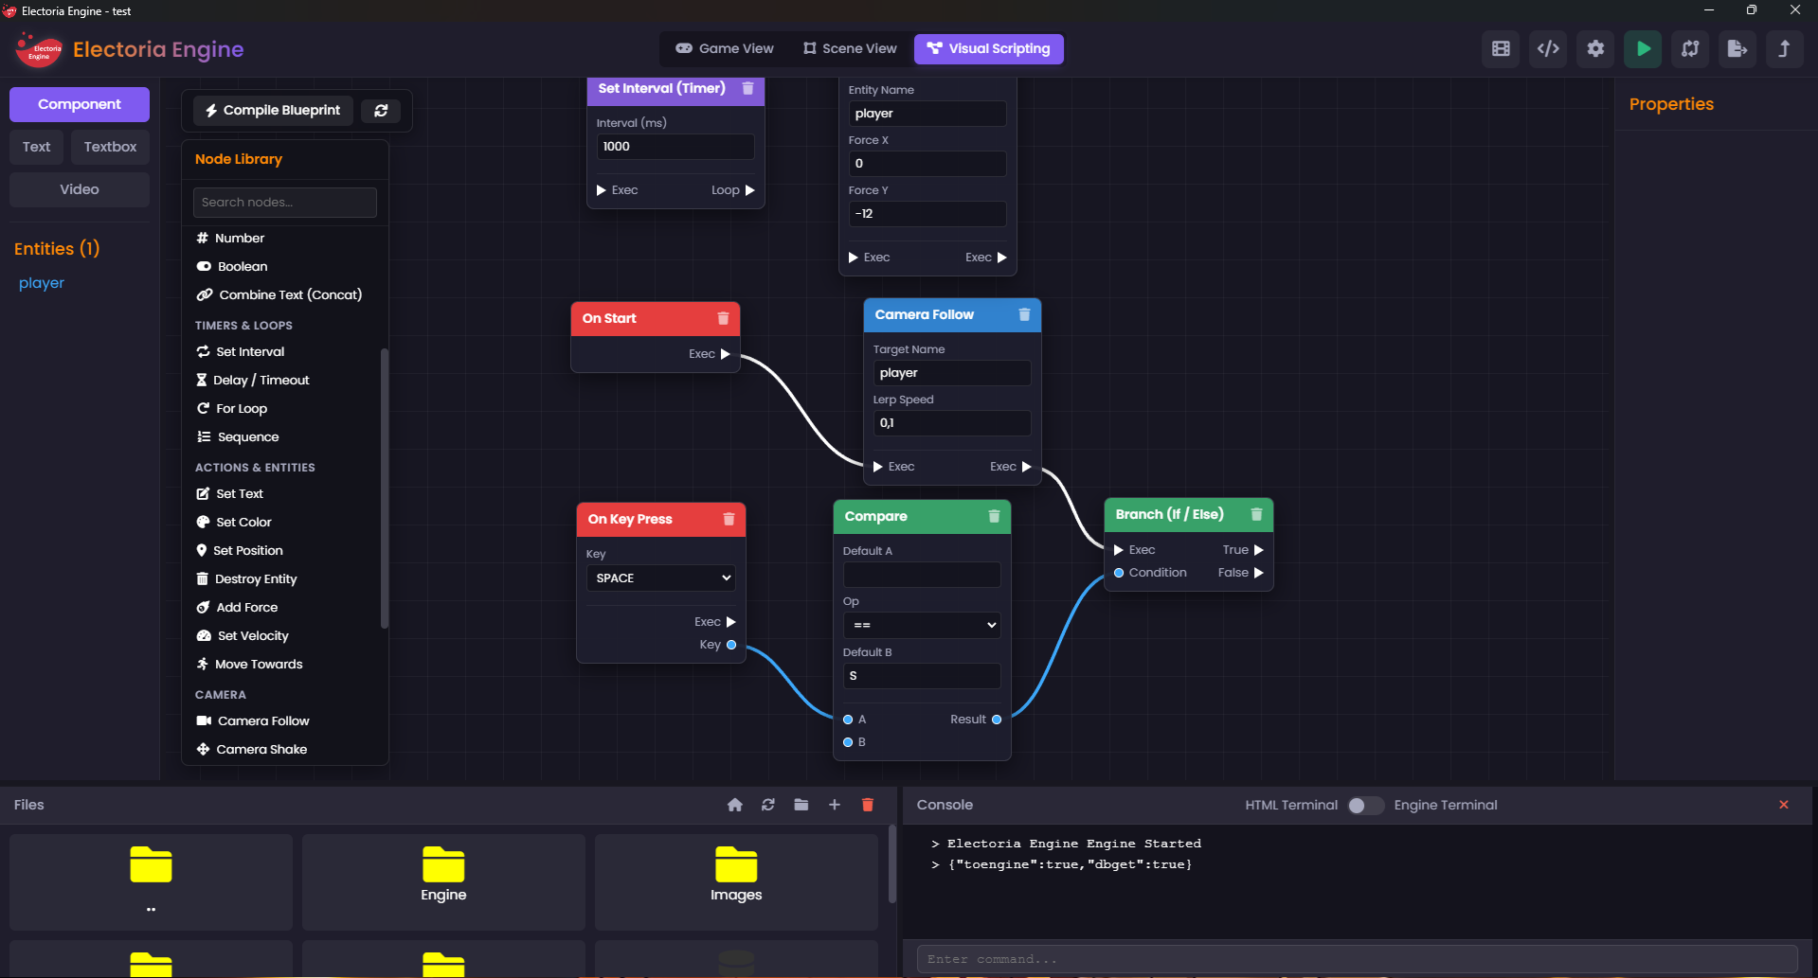Click the Interval (ms) field showing 1000
Screen dimensions: 1818x978
click(675, 147)
